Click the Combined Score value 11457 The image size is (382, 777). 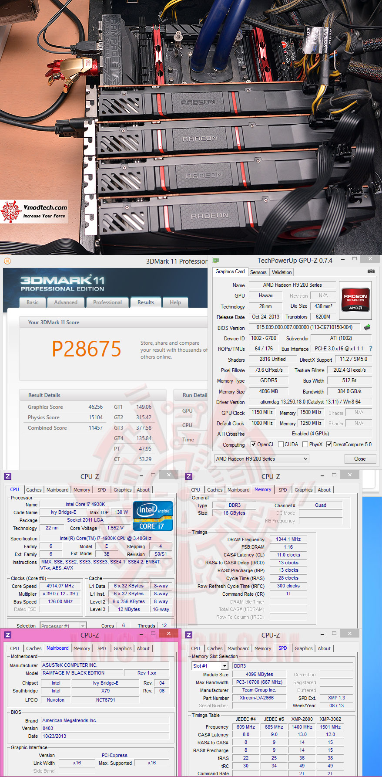point(96,428)
